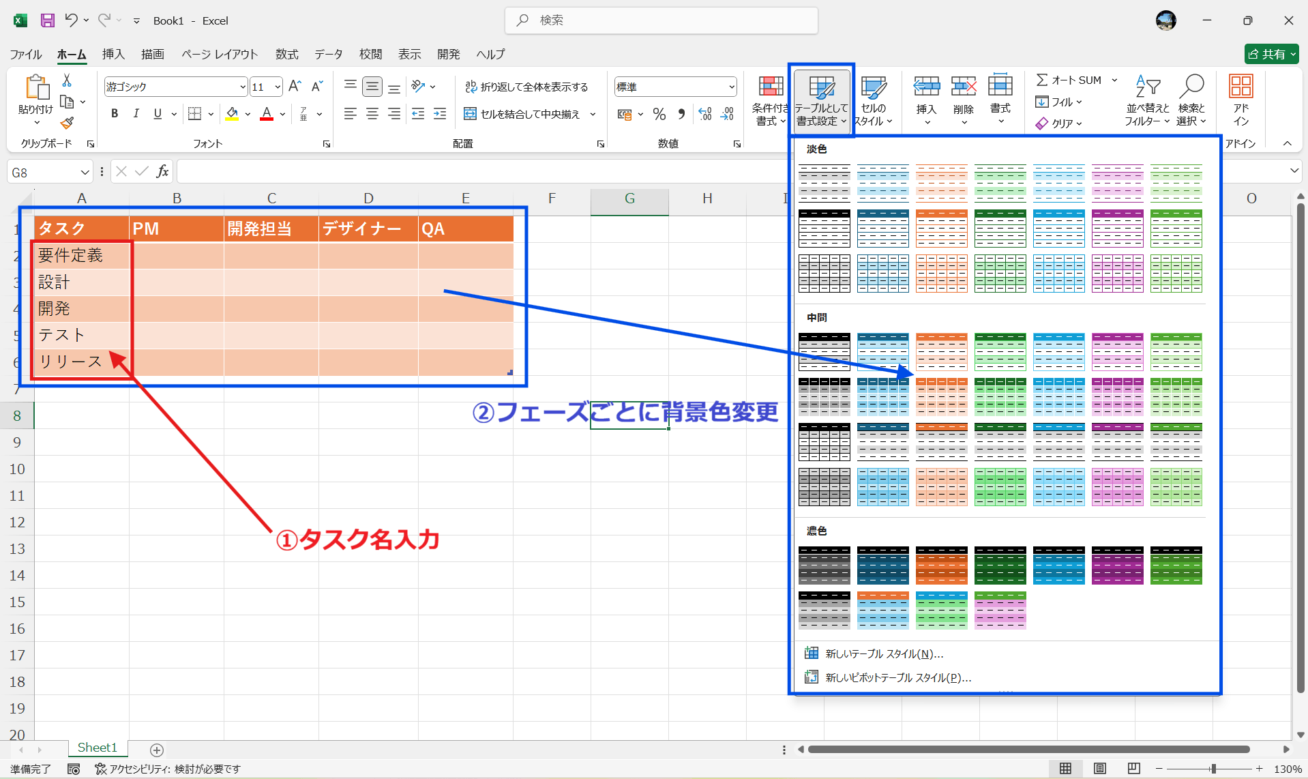
Task: Open the number format dropdown (標準)
Action: [x=732, y=87]
